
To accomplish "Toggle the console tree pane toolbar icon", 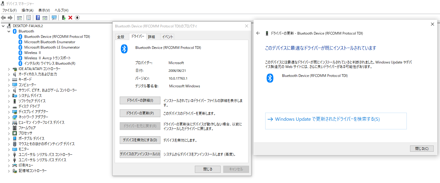I will [19, 18].
